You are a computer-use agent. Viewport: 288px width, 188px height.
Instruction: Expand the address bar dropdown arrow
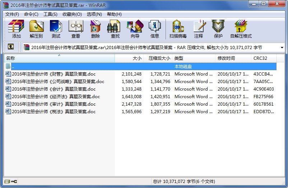coord(282,48)
